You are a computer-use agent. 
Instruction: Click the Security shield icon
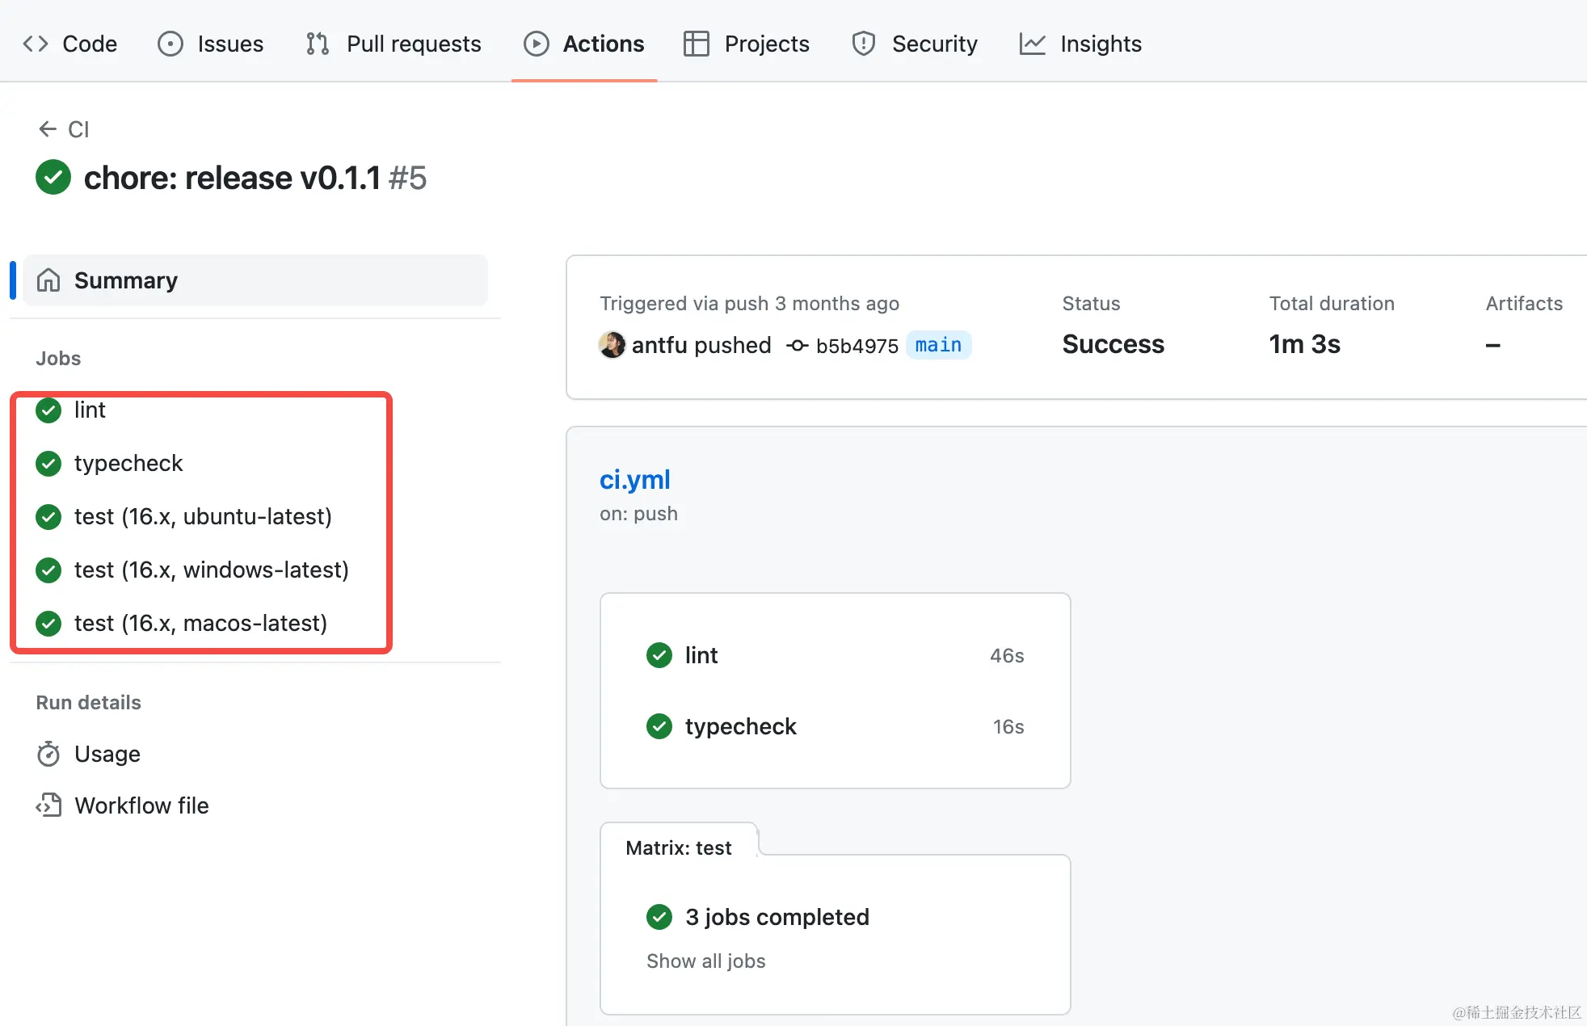point(863,44)
